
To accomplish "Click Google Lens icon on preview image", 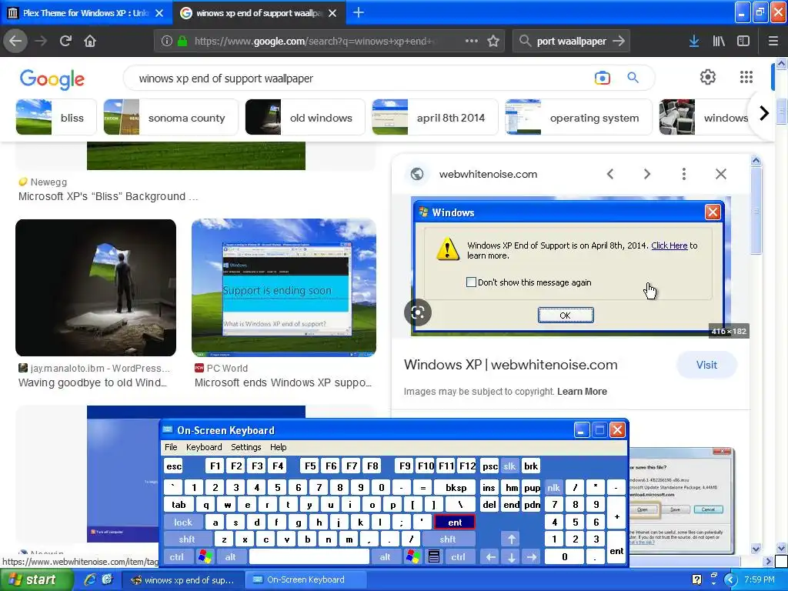I will [x=418, y=312].
